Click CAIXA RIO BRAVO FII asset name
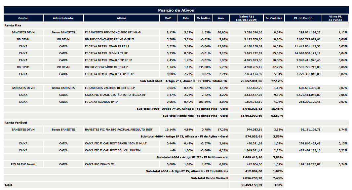Viewport: 352px width, 190px height. pyautogui.click(x=100, y=164)
